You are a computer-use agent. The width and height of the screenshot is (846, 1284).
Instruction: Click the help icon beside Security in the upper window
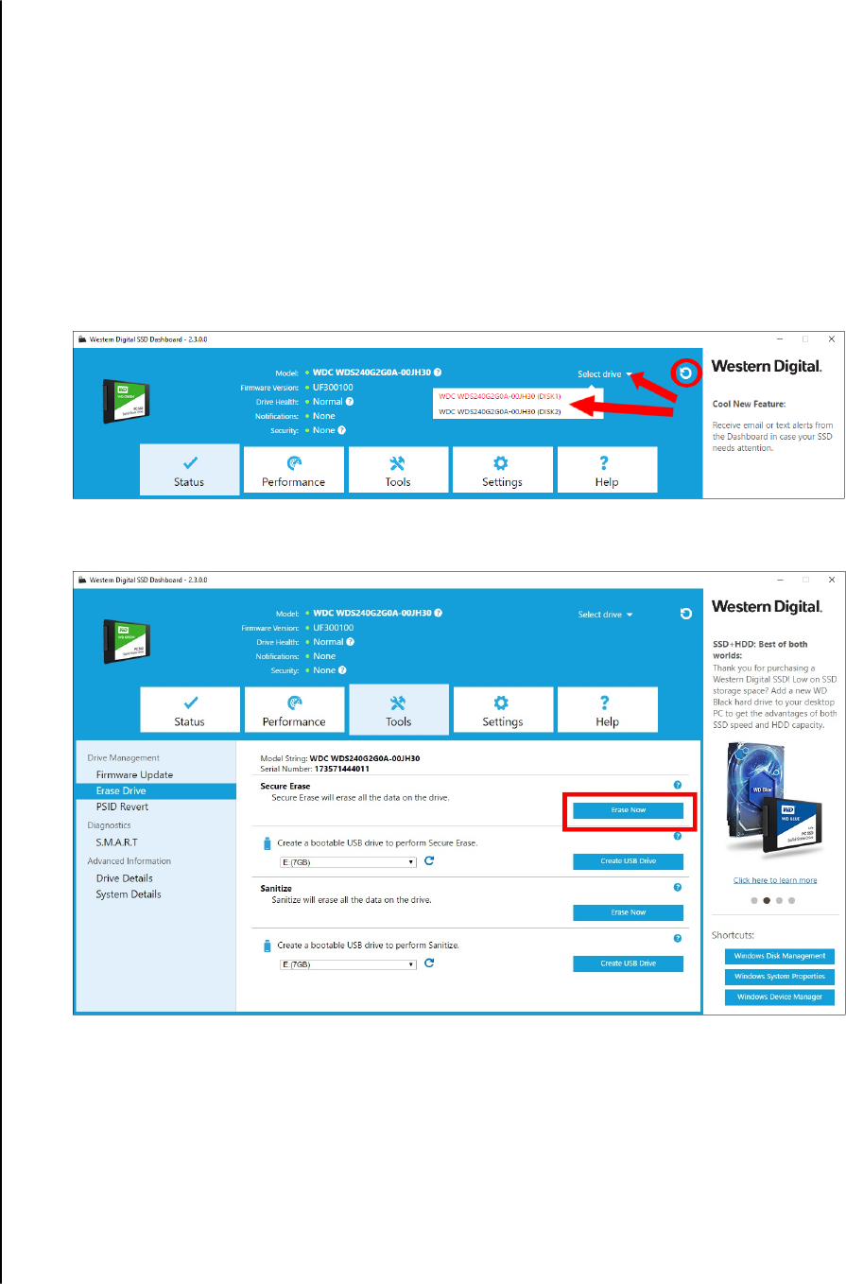click(x=341, y=430)
